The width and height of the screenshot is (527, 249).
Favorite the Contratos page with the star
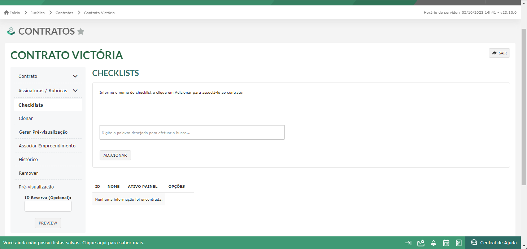(81, 32)
